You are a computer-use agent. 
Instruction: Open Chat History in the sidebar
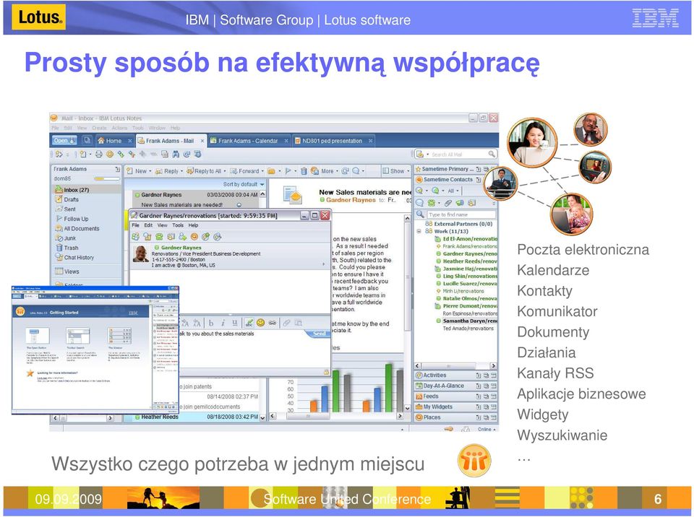(x=79, y=257)
